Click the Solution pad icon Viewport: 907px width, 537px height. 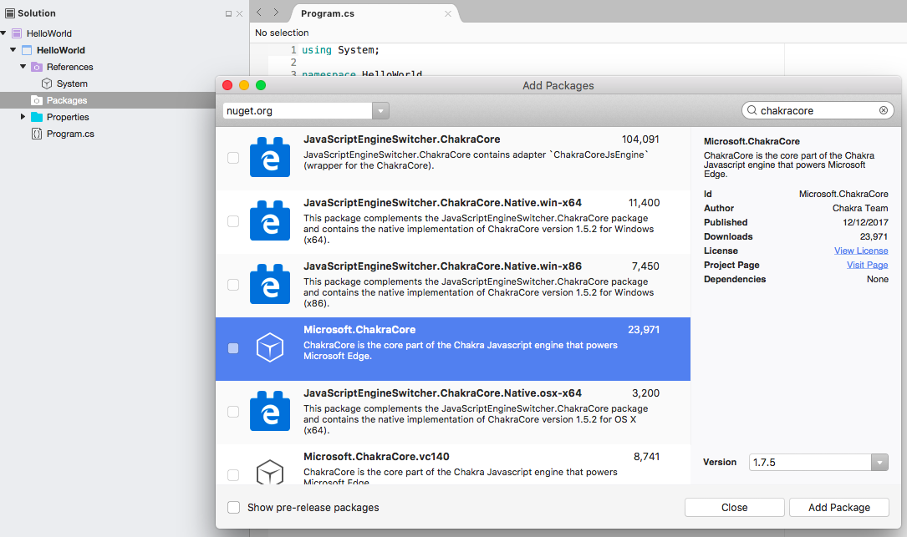[x=10, y=13]
